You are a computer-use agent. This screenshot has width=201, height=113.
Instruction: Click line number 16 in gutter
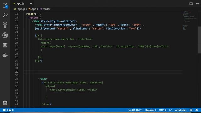17,14
